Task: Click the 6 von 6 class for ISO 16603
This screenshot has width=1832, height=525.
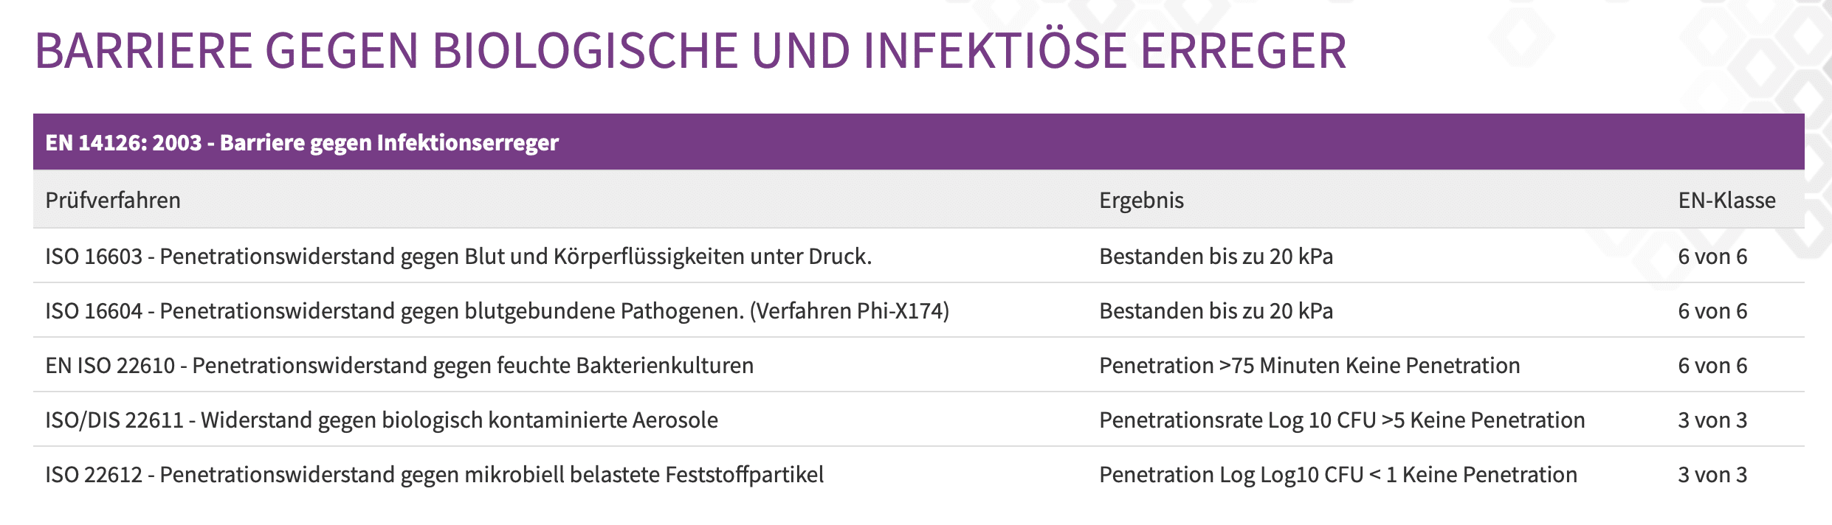Action: click(x=1712, y=257)
